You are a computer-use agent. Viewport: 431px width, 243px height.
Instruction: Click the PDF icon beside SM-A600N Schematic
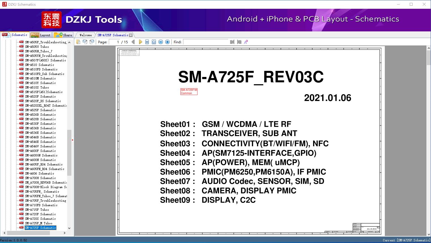[x=21, y=160]
